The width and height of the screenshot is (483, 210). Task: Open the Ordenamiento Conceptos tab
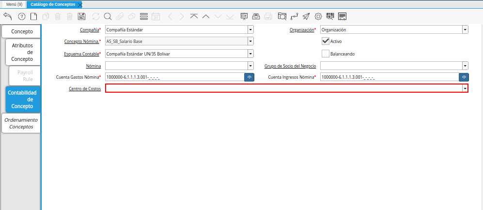point(21,123)
